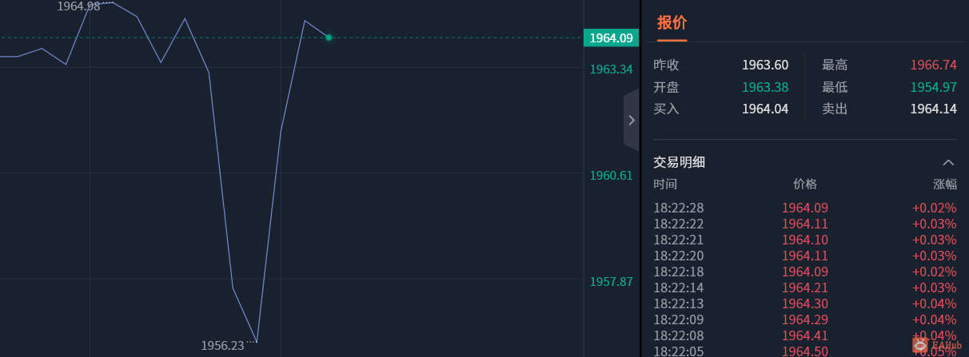
Task: Click the 1960.61 price axis label
Action: (611, 176)
